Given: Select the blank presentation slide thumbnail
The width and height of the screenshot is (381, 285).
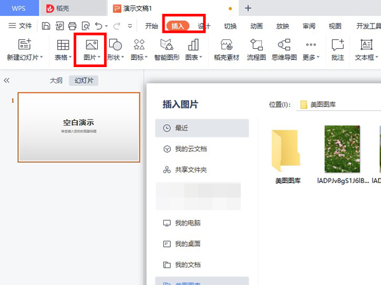Looking at the screenshot, I should 79,127.
